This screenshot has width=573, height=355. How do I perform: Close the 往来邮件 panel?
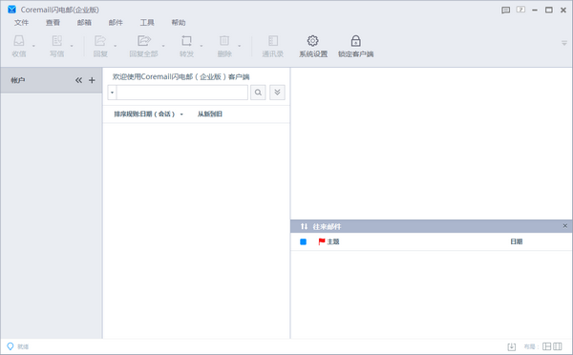click(565, 226)
